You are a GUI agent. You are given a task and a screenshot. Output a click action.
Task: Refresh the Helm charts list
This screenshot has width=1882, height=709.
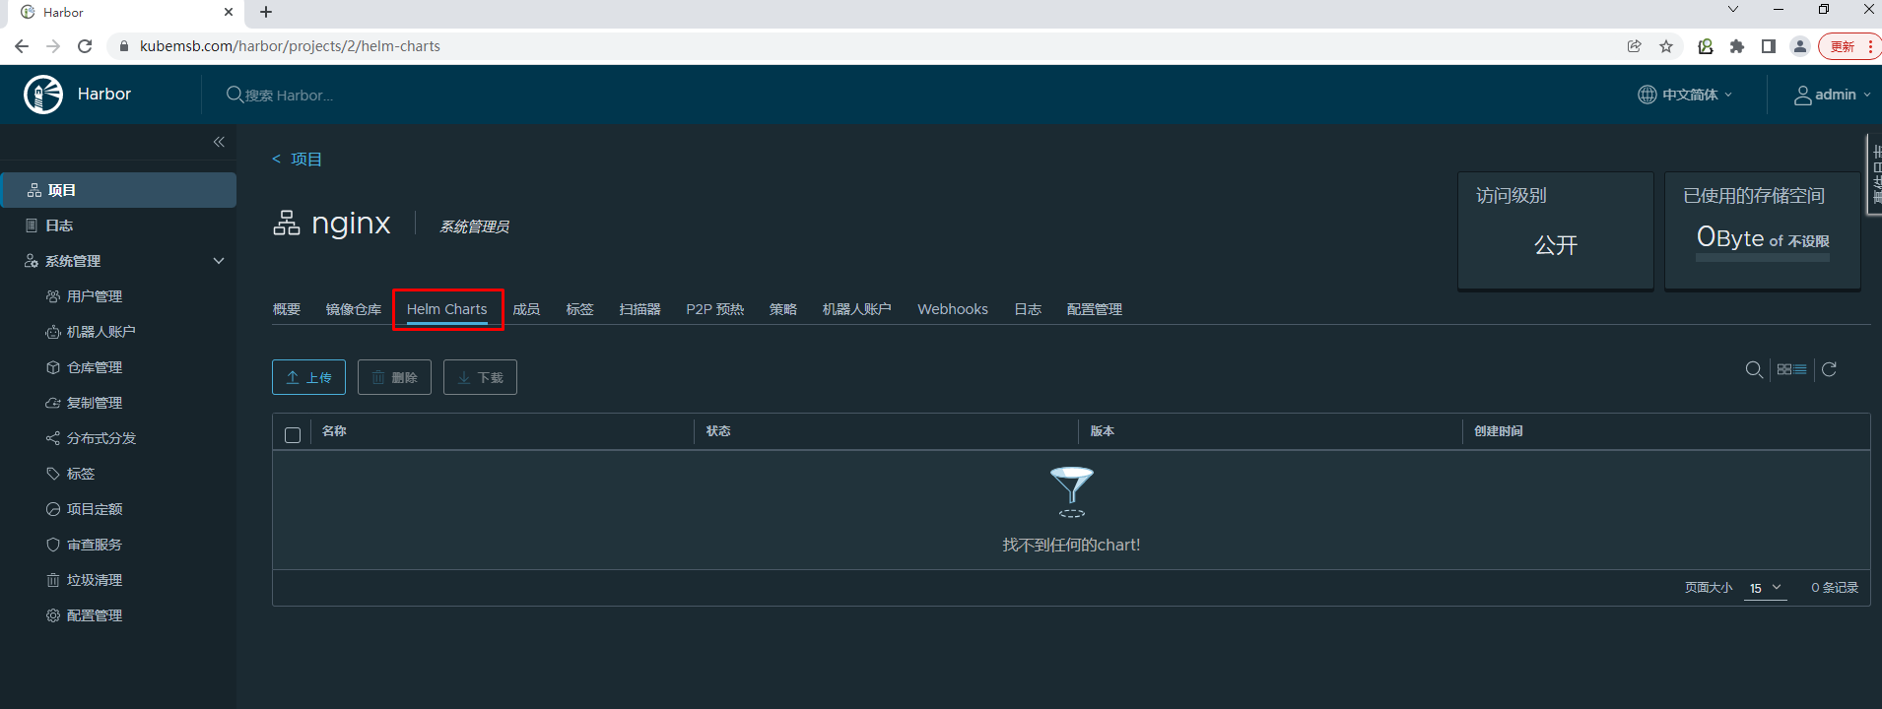pos(1829,369)
